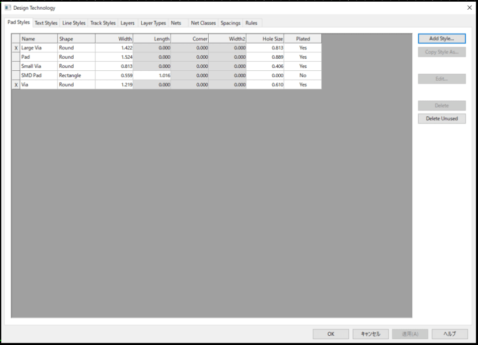
Task: Click the Add Style... button
Action: tap(442, 39)
